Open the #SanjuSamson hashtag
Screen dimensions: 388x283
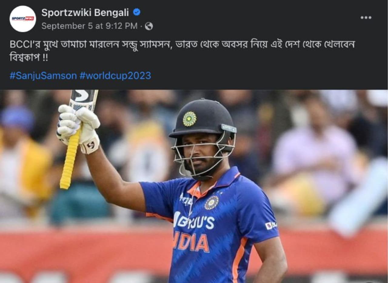coord(43,75)
